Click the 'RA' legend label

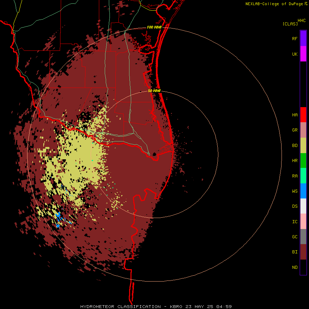(295, 176)
